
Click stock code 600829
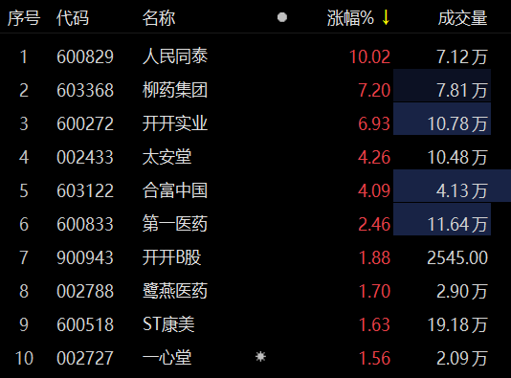tap(85, 57)
